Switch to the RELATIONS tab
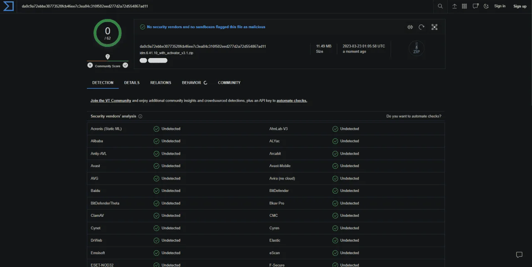 pyautogui.click(x=161, y=83)
